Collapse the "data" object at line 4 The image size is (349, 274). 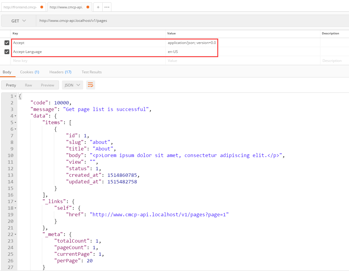coord(15,116)
